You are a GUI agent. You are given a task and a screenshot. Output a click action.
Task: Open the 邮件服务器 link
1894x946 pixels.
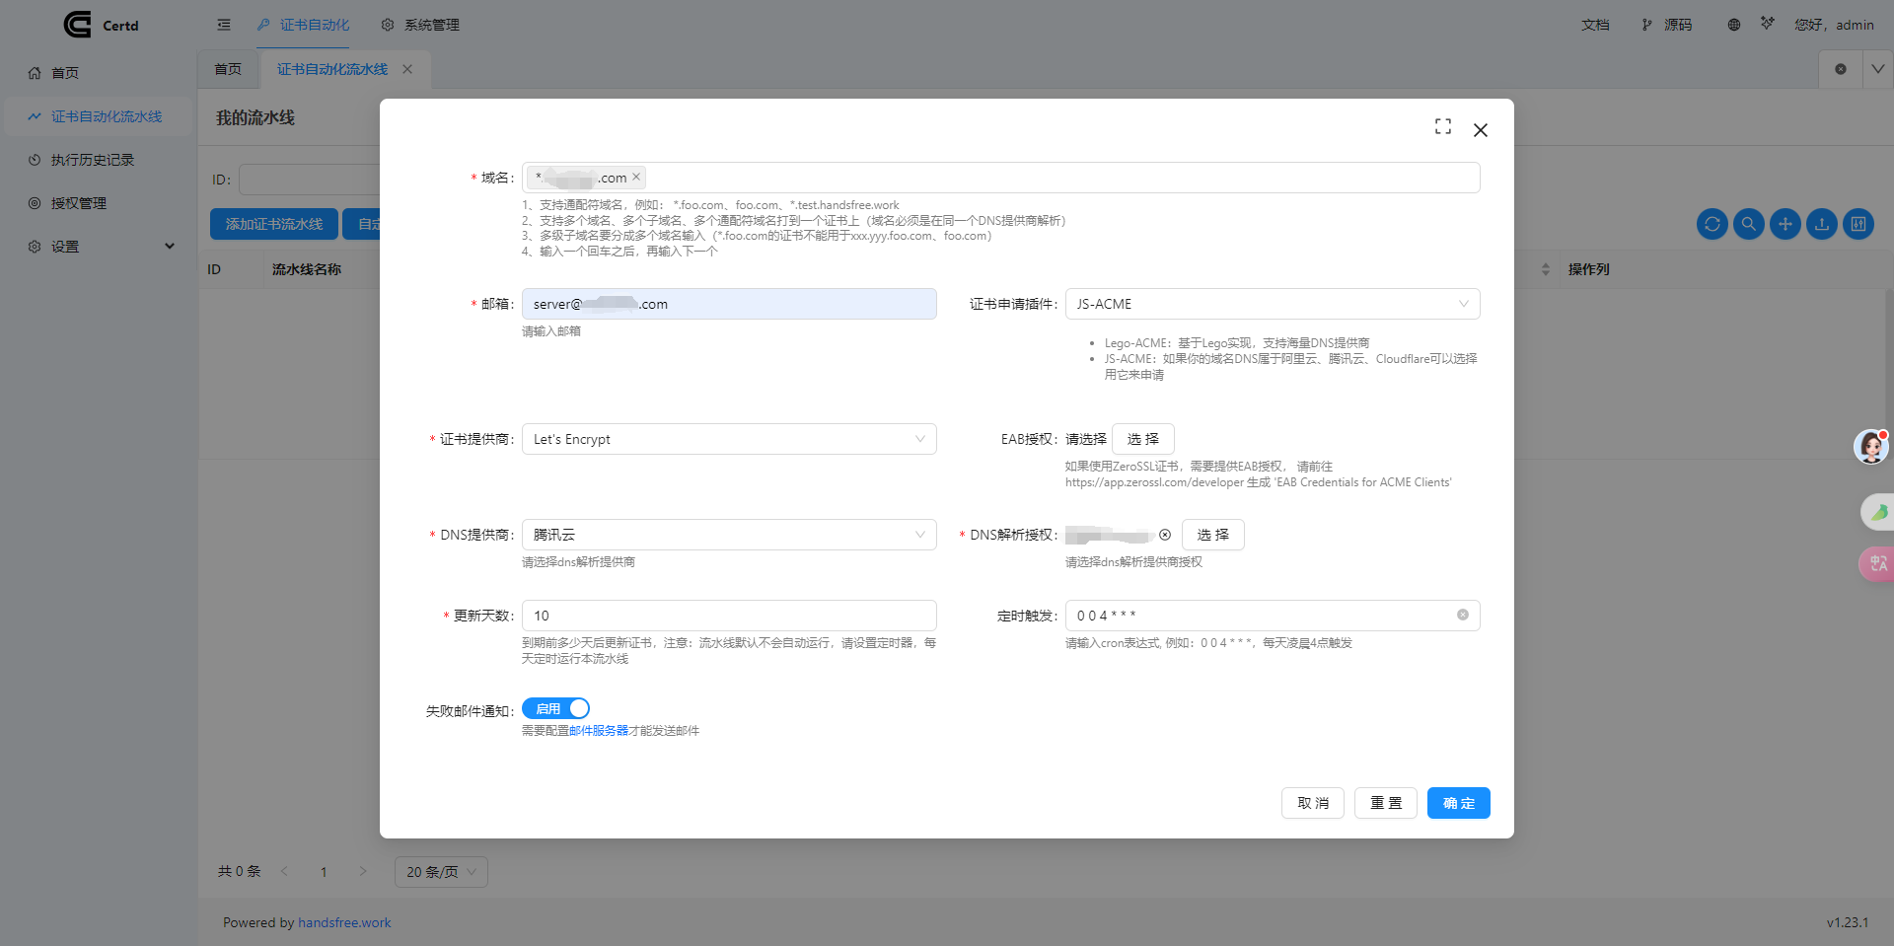click(599, 731)
